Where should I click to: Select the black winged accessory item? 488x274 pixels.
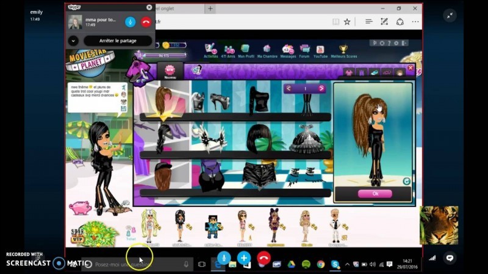pos(213,140)
